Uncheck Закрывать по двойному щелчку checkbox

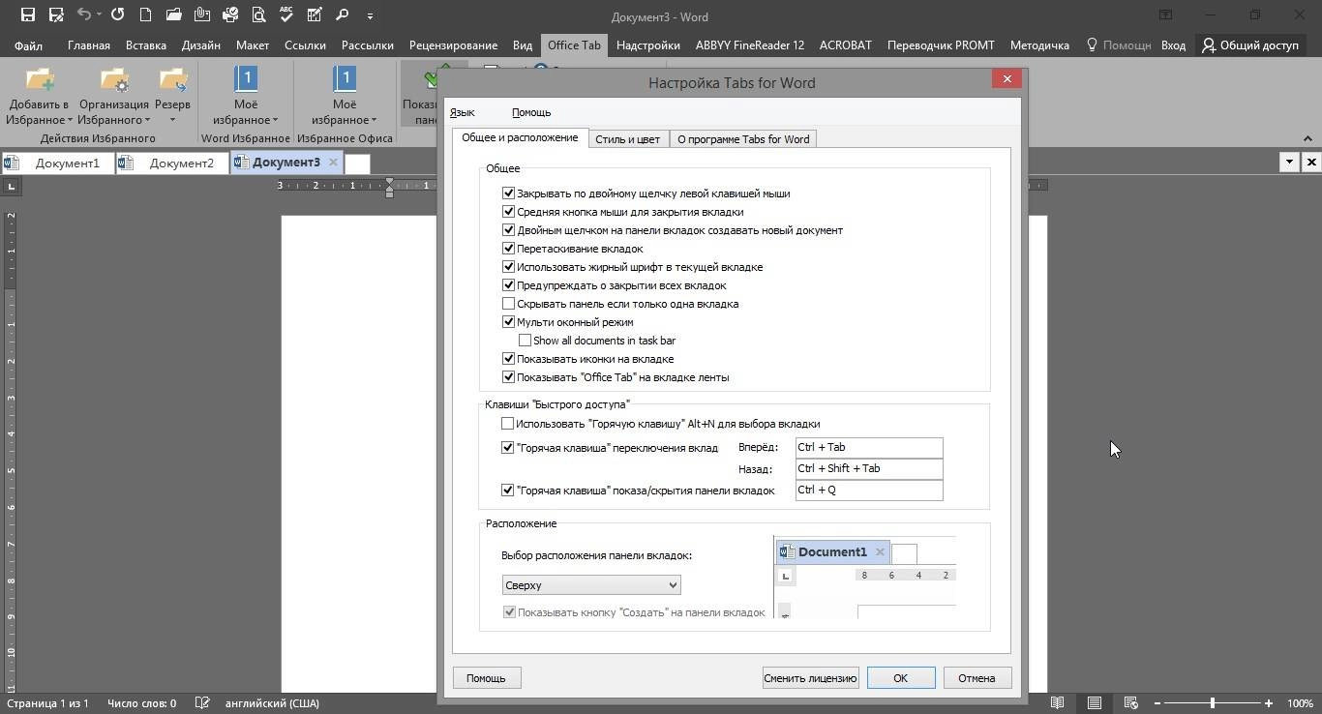coord(508,193)
